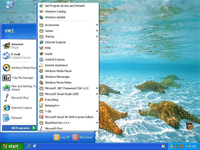Open Windows Catalog from the programs list
200x150 pixels.
pyautogui.click(x=68, y=11)
